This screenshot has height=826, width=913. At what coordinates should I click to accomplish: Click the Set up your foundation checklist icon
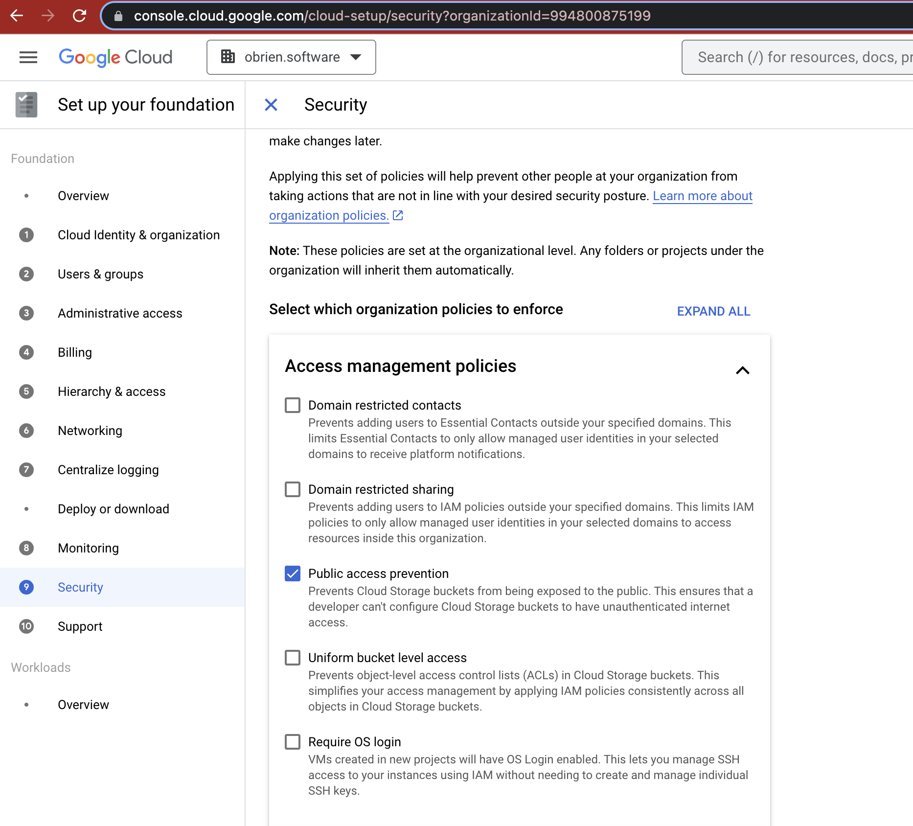[26, 104]
